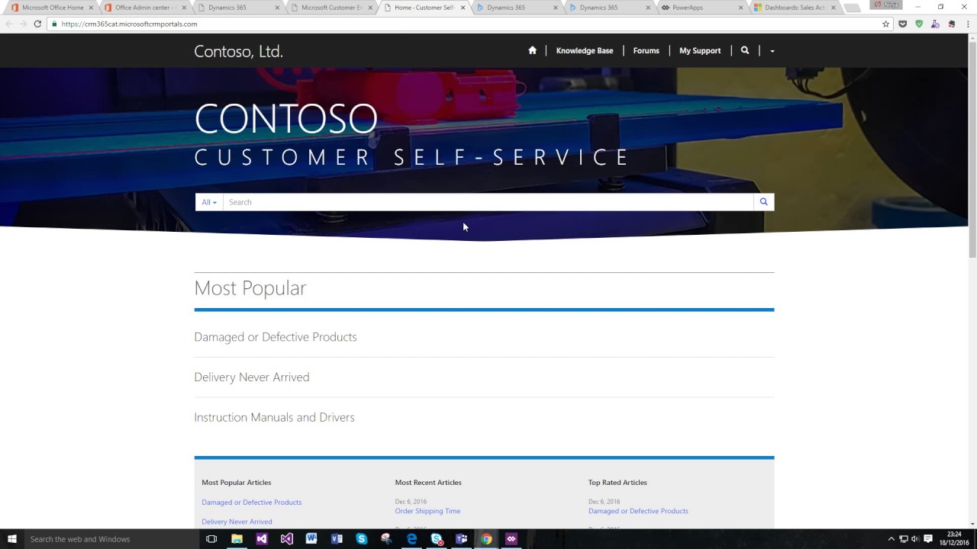Open Microsoft Edge from the taskbar
The width and height of the screenshot is (977, 549).
coord(411,539)
